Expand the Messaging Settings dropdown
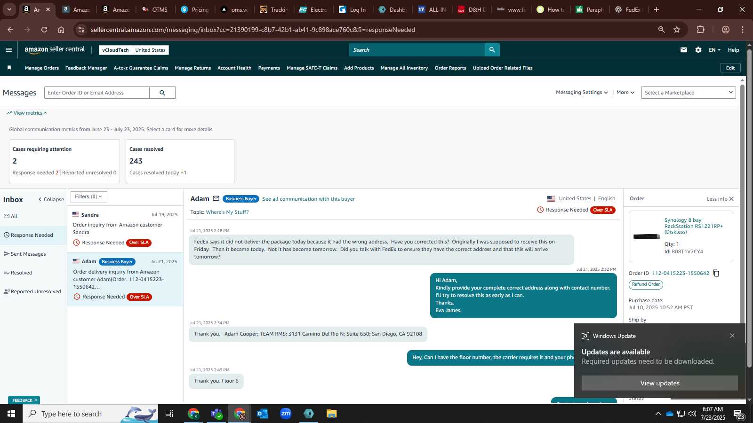 coord(582,93)
